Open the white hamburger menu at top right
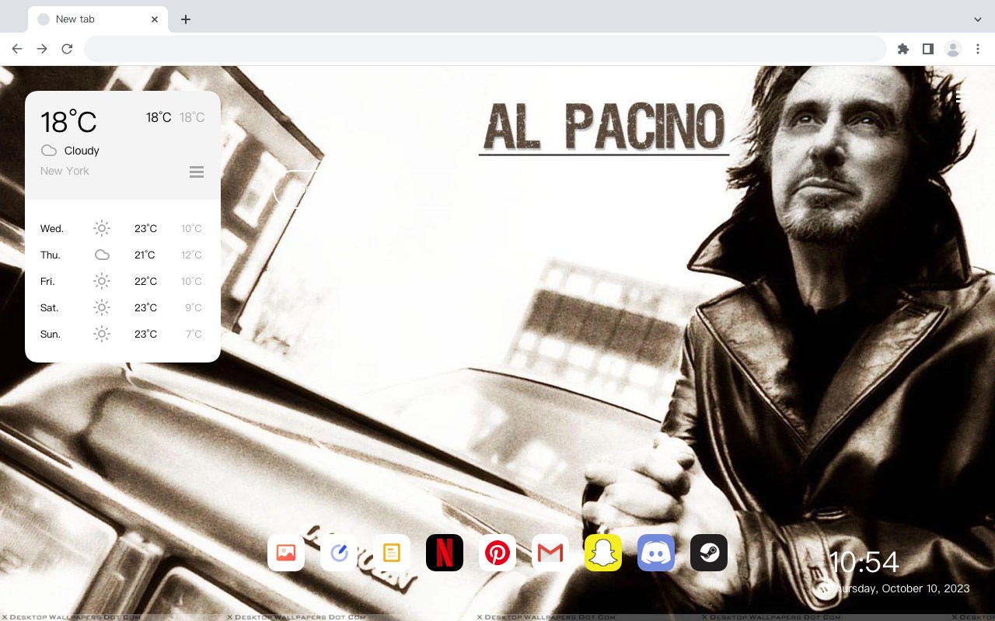This screenshot has width=995, height=621. [962, 97]
